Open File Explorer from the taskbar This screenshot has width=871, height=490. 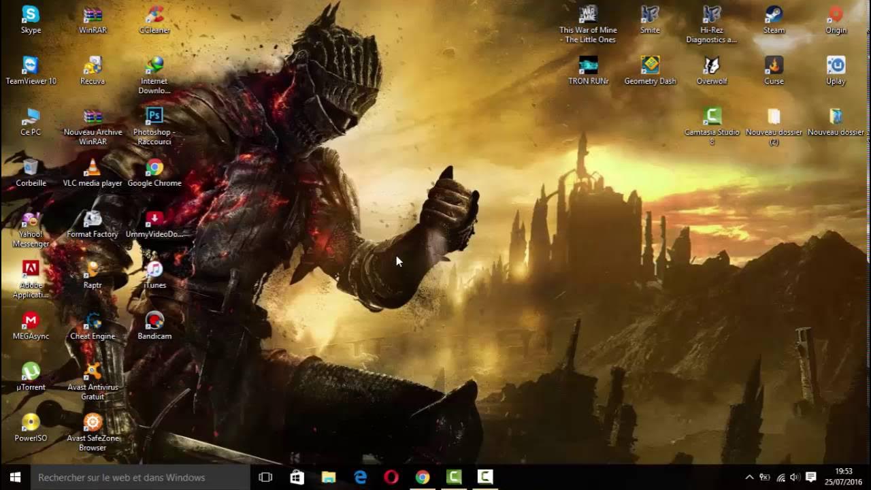(328, 477)
